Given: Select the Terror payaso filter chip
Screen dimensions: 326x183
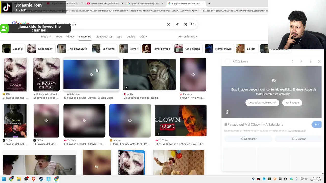Looking at the screenshot, I should pos(157,49).
